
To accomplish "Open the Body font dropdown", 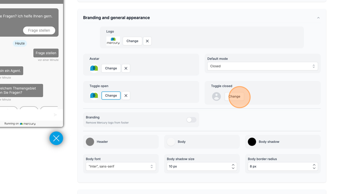I will [x=121, y=166].
